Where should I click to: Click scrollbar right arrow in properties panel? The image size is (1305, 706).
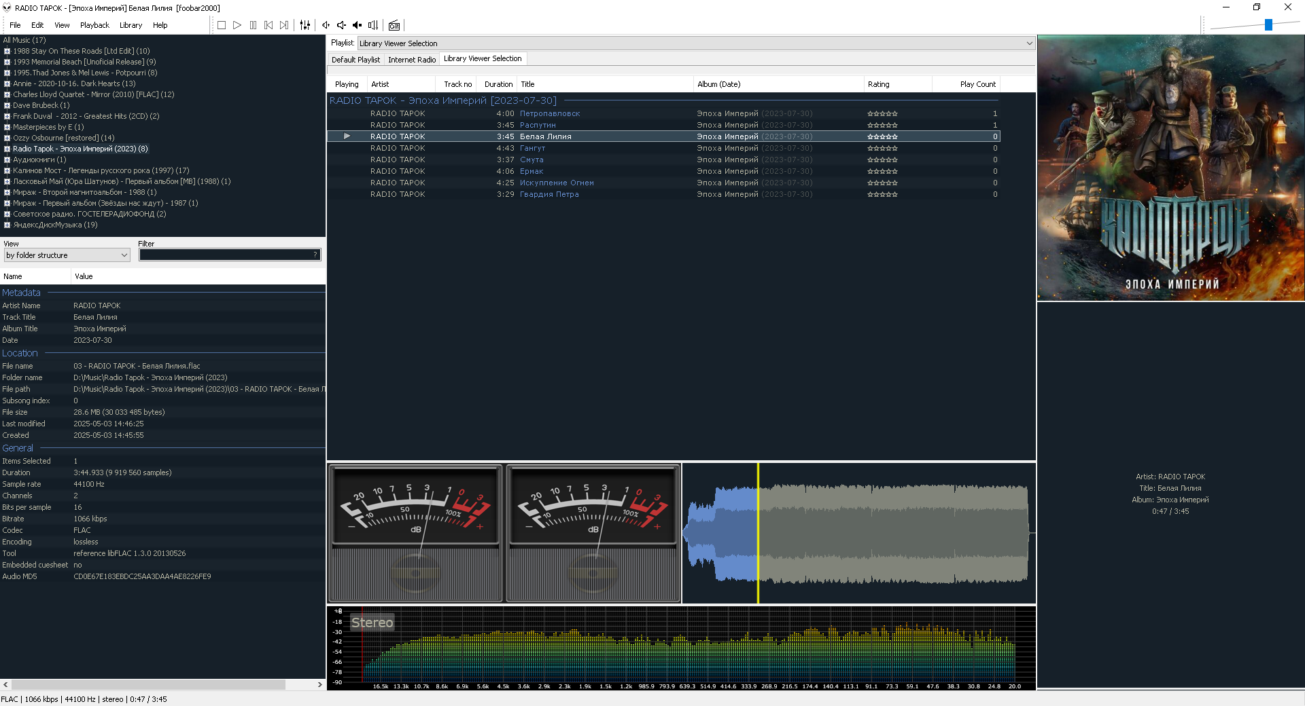coord(320,685)
